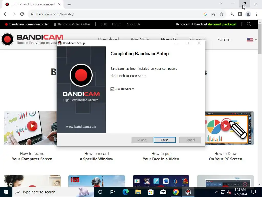Select Bandicam Setup taskbar icon
Viewport: 262px width, 197px height.
pos(188,192)
